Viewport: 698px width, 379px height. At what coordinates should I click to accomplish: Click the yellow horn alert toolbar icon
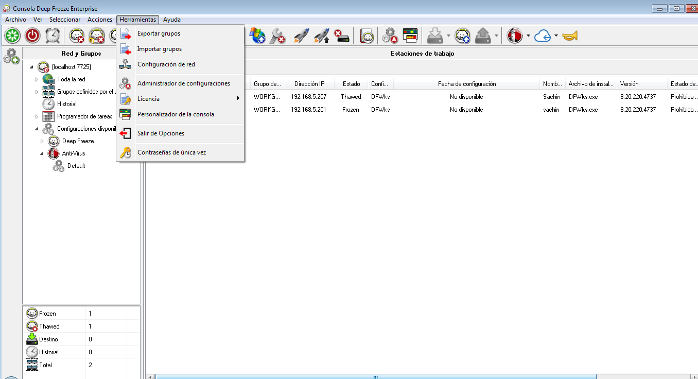point(570,36)
